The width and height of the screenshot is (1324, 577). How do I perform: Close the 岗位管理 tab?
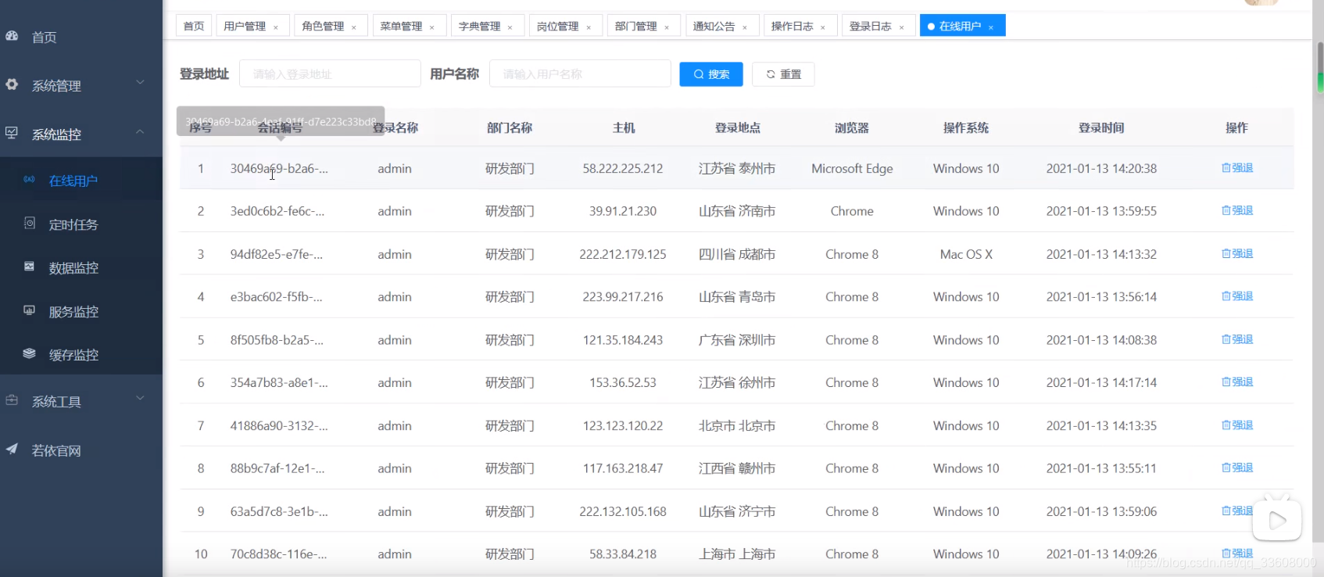point(589,27)
